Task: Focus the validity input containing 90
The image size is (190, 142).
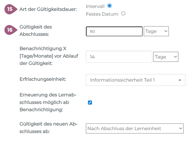Action: (114, 31)
